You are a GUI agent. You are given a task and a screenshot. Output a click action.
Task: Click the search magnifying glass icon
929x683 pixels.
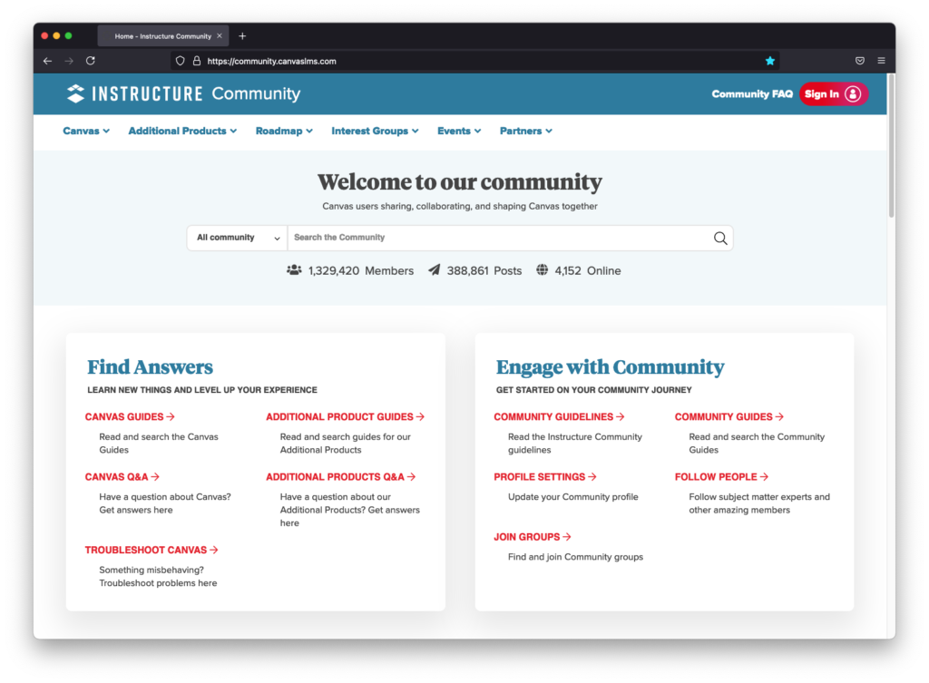tap(720, 239)
